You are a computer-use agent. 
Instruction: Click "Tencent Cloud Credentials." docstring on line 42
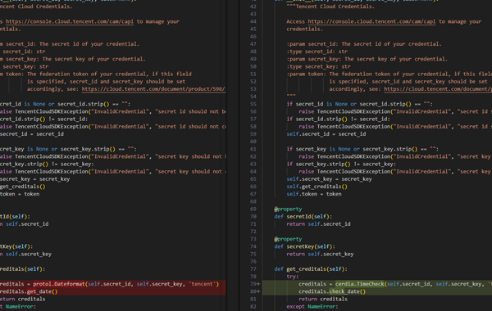click(x=330, y=7)
